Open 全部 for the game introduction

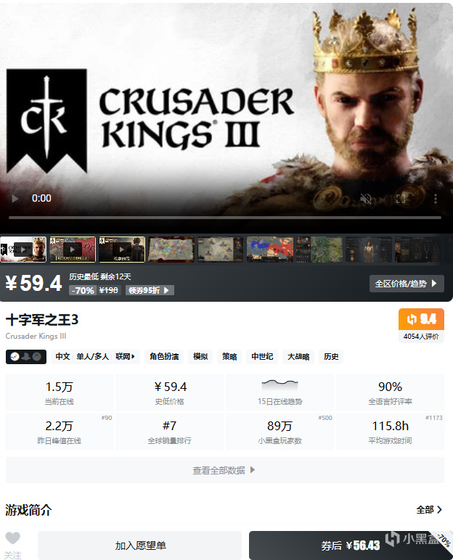click(x=429, y=510)
